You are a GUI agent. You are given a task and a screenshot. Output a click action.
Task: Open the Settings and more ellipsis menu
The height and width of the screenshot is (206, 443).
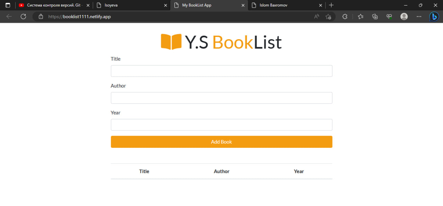coord(419,16)
